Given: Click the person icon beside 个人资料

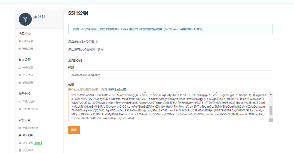Looking at the screenshot, I should [x=20, y=75].
